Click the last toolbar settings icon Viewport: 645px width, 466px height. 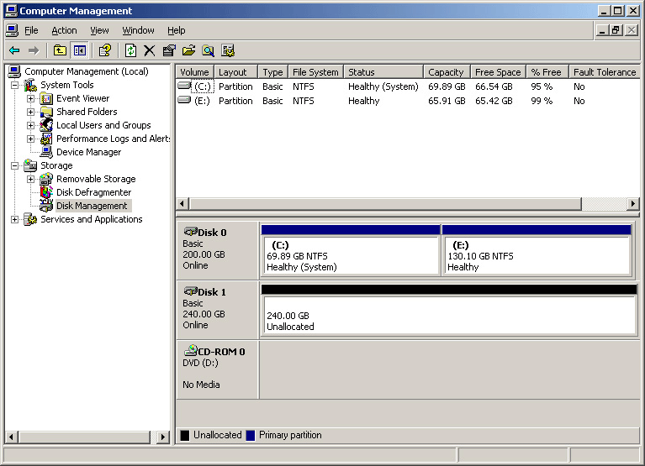228,50
